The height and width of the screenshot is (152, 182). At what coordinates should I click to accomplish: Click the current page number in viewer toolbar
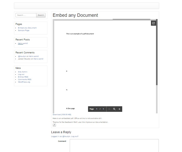pyautogui.click(x=97, y=109)
